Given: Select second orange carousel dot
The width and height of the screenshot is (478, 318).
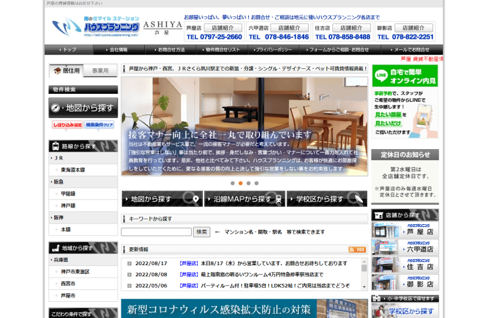Looking at the screenshot, I should click(x=240, y=183).
